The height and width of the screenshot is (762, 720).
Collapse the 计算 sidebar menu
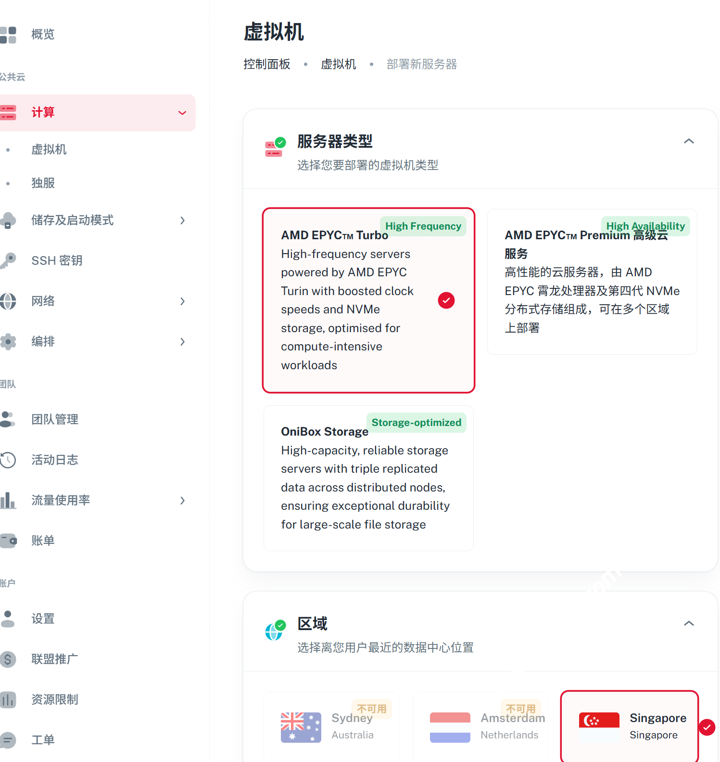182,113
